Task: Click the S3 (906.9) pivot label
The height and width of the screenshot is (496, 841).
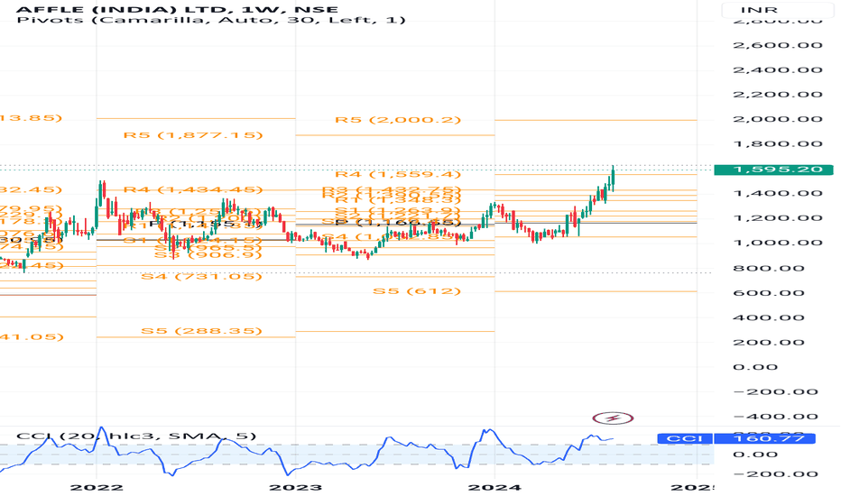Action: tap(208, 254)
